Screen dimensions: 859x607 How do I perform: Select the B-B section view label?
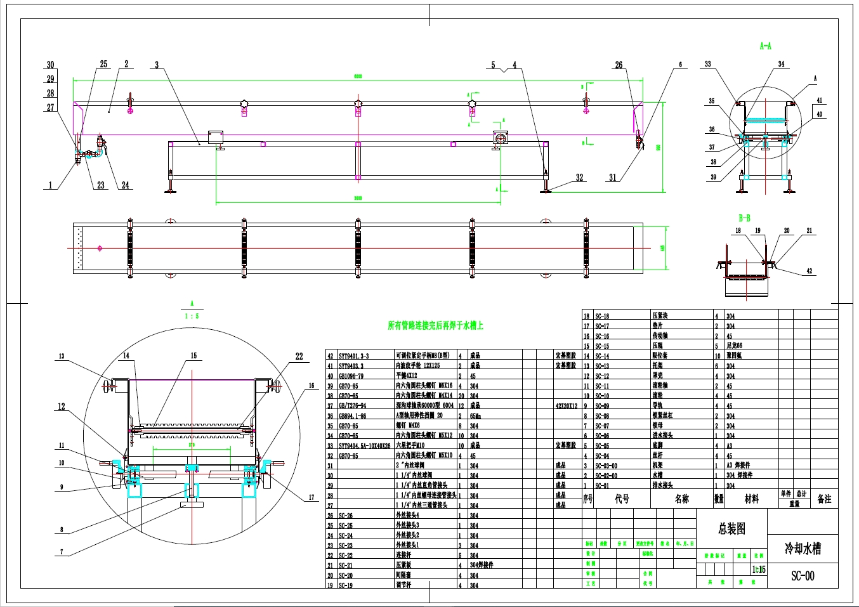744,218
